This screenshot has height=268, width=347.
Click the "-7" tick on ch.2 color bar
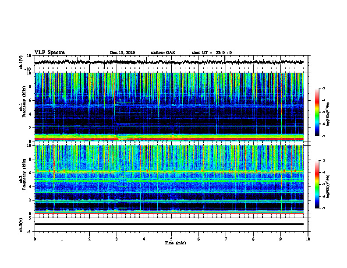pos(323,208)
